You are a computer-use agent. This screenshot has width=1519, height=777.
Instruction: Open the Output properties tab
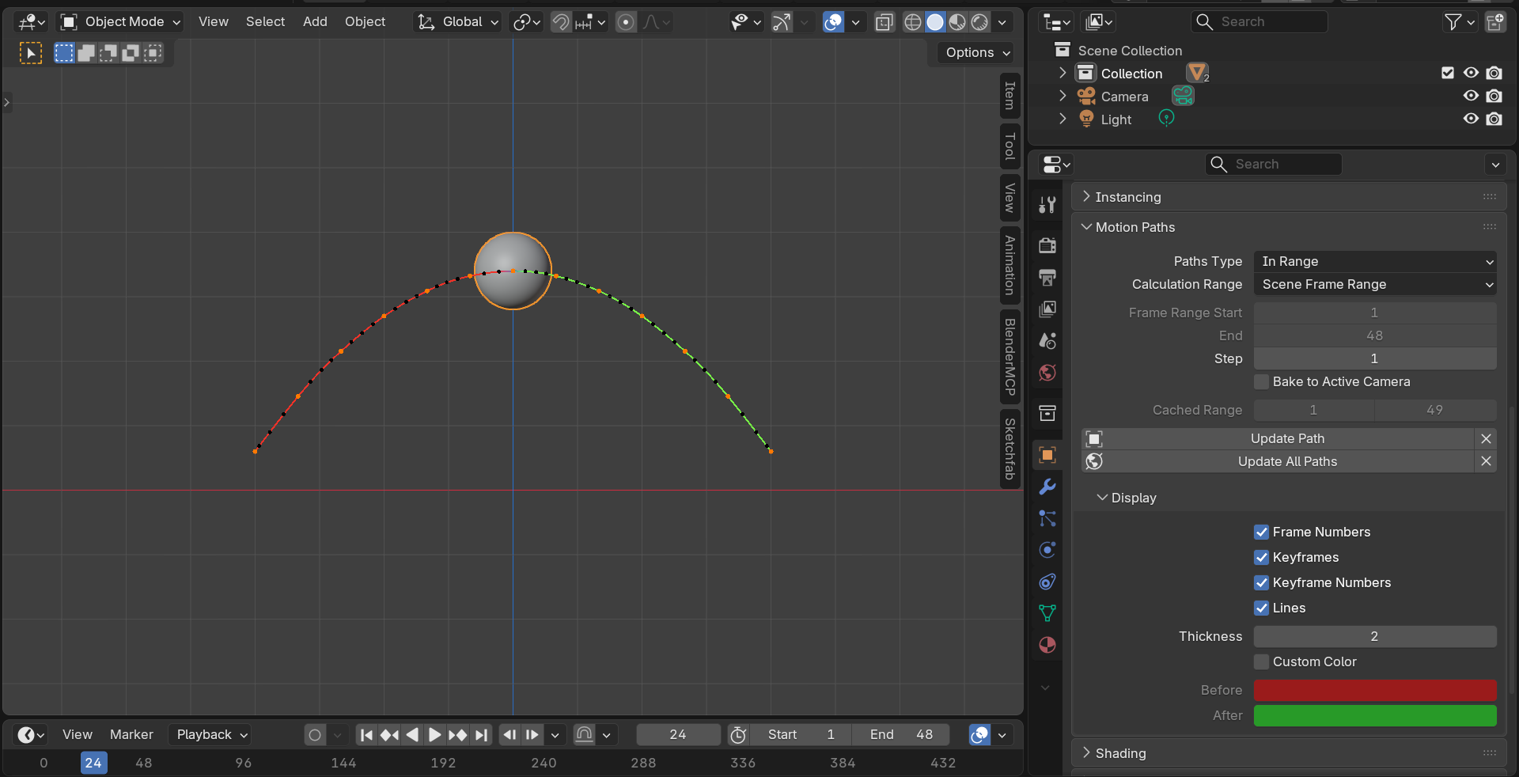pos(1047,277)
